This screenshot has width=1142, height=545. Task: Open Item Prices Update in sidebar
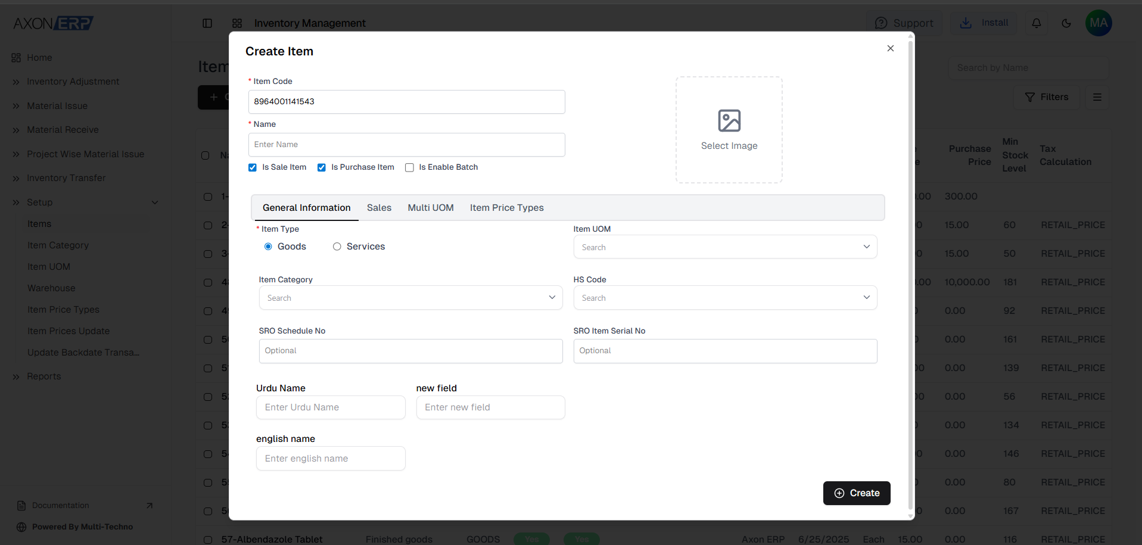pyautogui.click(x=69, y=331)
